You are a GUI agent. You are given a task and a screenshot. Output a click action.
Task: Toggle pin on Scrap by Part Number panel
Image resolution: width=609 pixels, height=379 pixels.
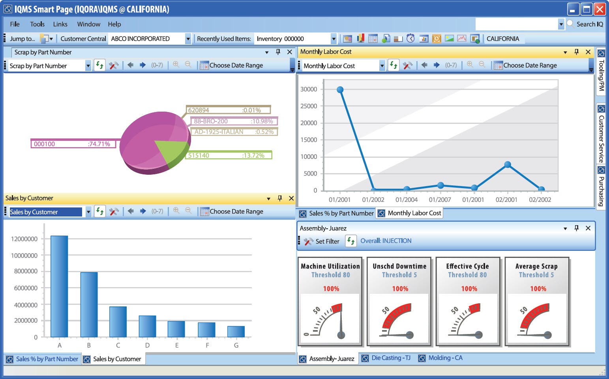coord(278,52)
